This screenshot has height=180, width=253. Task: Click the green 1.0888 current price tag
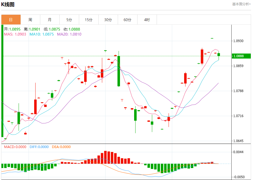(241, 56)
